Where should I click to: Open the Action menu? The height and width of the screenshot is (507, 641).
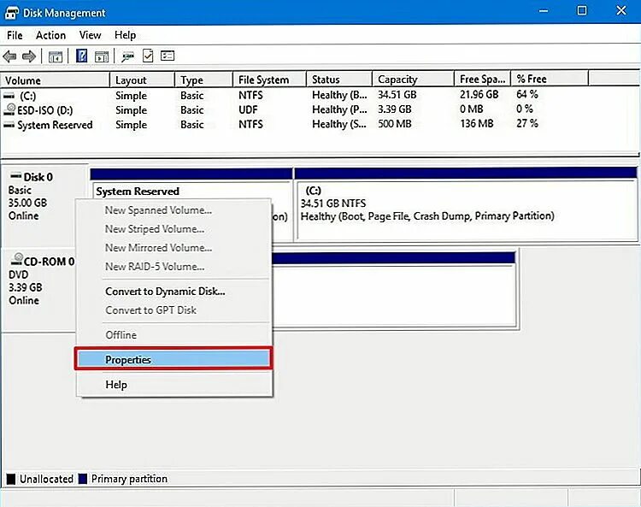[50, 35]
